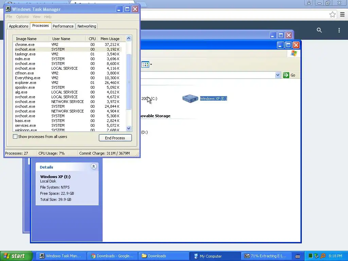
Task: Expand the address bar dropdown in My Computer
Action: pos(278,75)
